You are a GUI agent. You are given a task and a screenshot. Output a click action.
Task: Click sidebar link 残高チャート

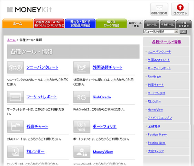click(156, 85)
